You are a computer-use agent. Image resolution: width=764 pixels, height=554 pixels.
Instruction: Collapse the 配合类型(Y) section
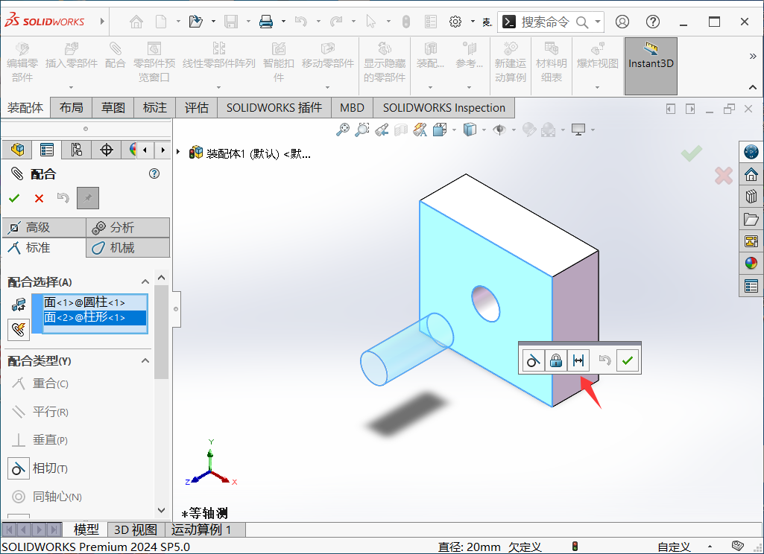coord(146,360)
